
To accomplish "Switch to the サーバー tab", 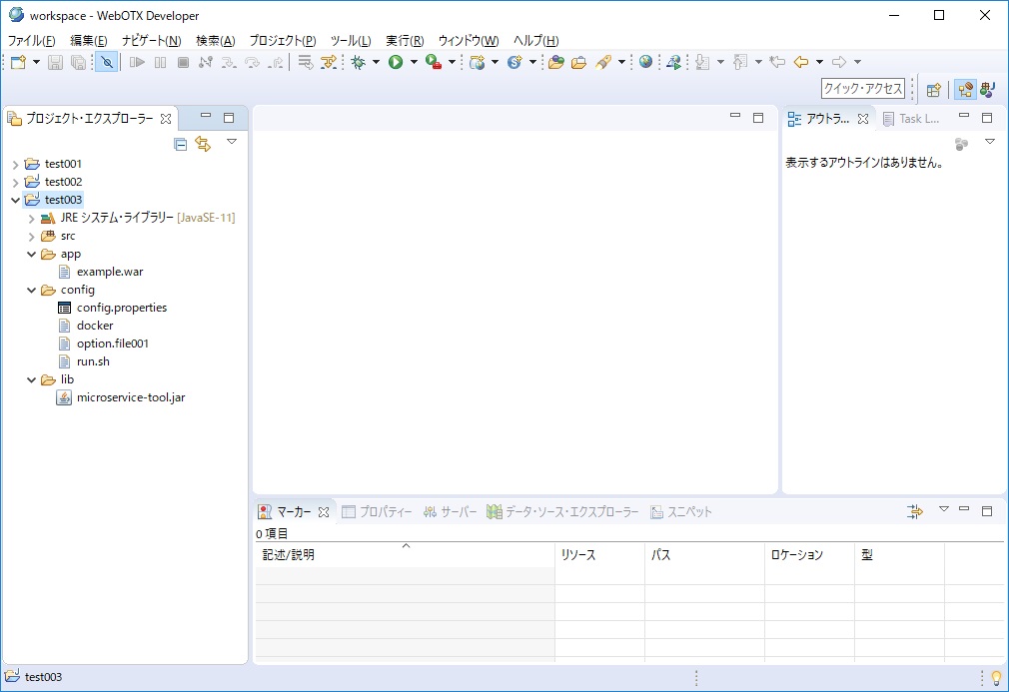I will click(450, 511).
